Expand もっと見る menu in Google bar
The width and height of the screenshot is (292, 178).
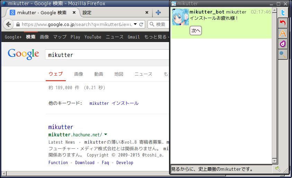(156, 37)
